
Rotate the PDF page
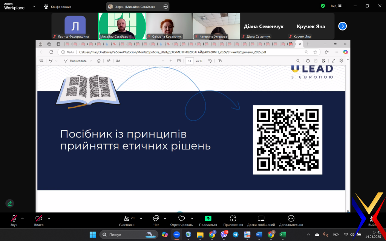[210, 61]
